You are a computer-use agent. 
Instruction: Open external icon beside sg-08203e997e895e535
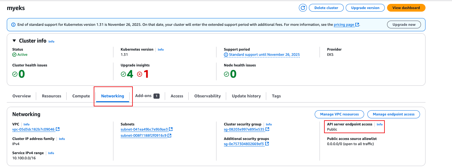click(268, 129)
